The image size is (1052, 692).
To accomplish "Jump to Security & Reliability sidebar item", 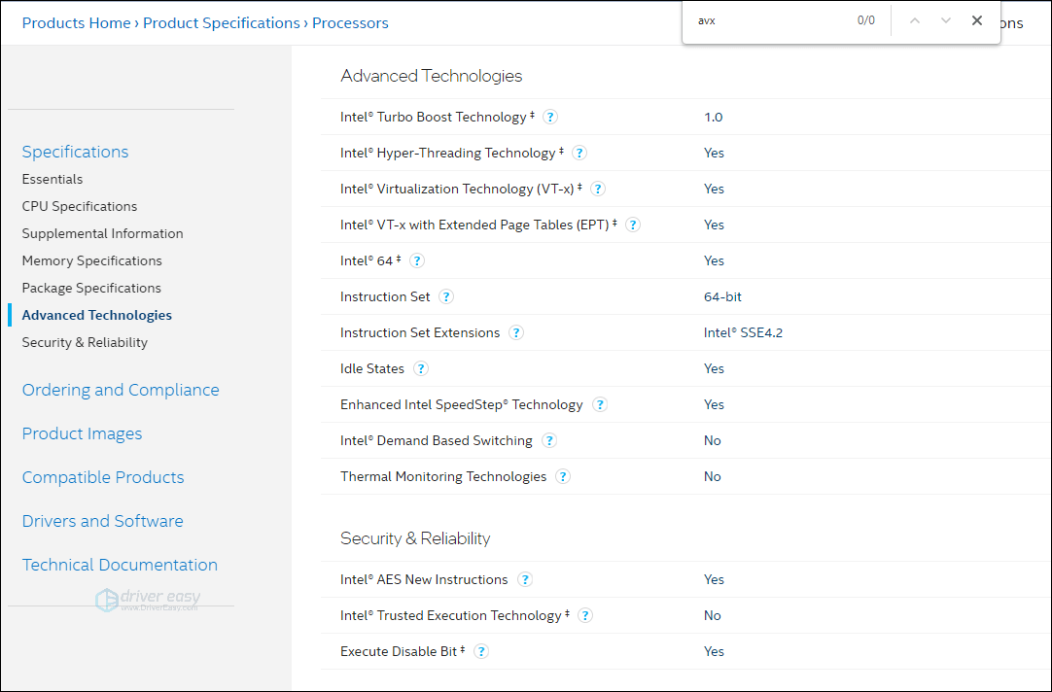I will [85, 343].
